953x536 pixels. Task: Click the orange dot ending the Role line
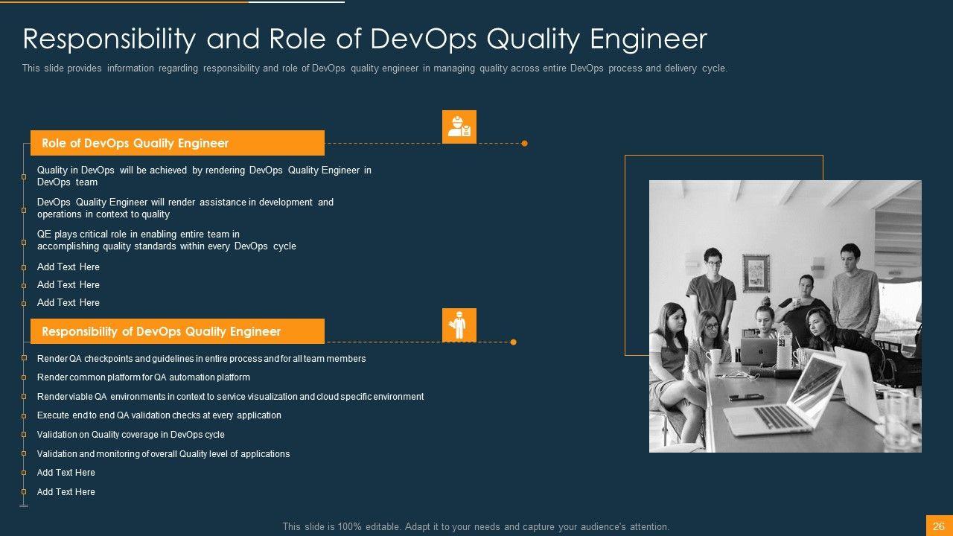click(x=524, y=143)
